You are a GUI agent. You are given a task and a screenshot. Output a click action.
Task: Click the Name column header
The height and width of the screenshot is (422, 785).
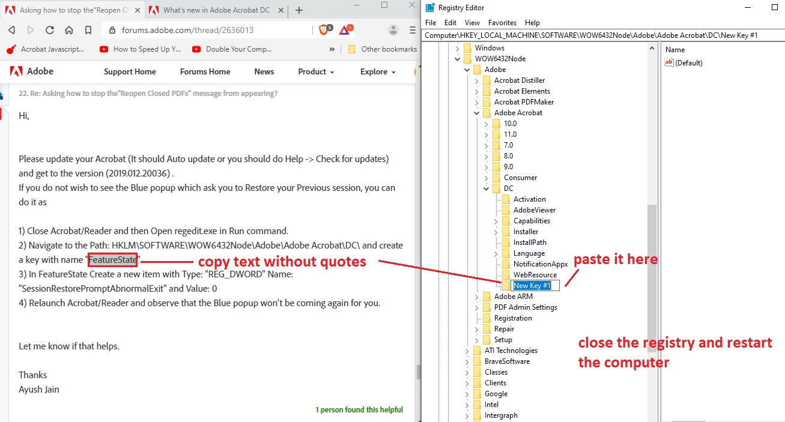pyautogui.click(x=675, y=50)
